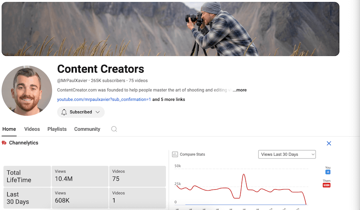Click the 75 videos count text
Image resolution: width=360 pixels, height=210 pixels.
(x=138, y=80)
